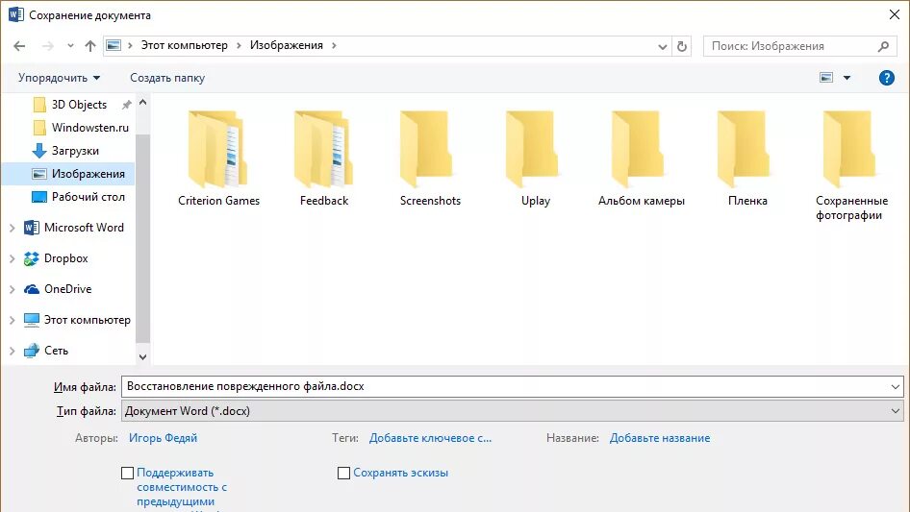Click author name Игорь Федяй
Screen dimensions: 910x512
tap(164, 438)
